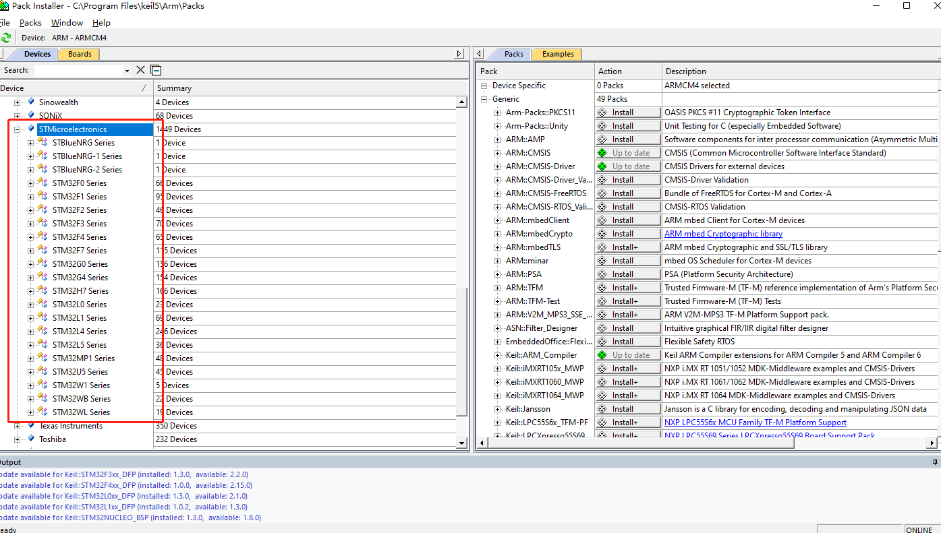Click Install+ for Keil::iMXRT1060_MWP
Image resolution: width=941 pixels, height=533 pixels.
click(628, 382)
